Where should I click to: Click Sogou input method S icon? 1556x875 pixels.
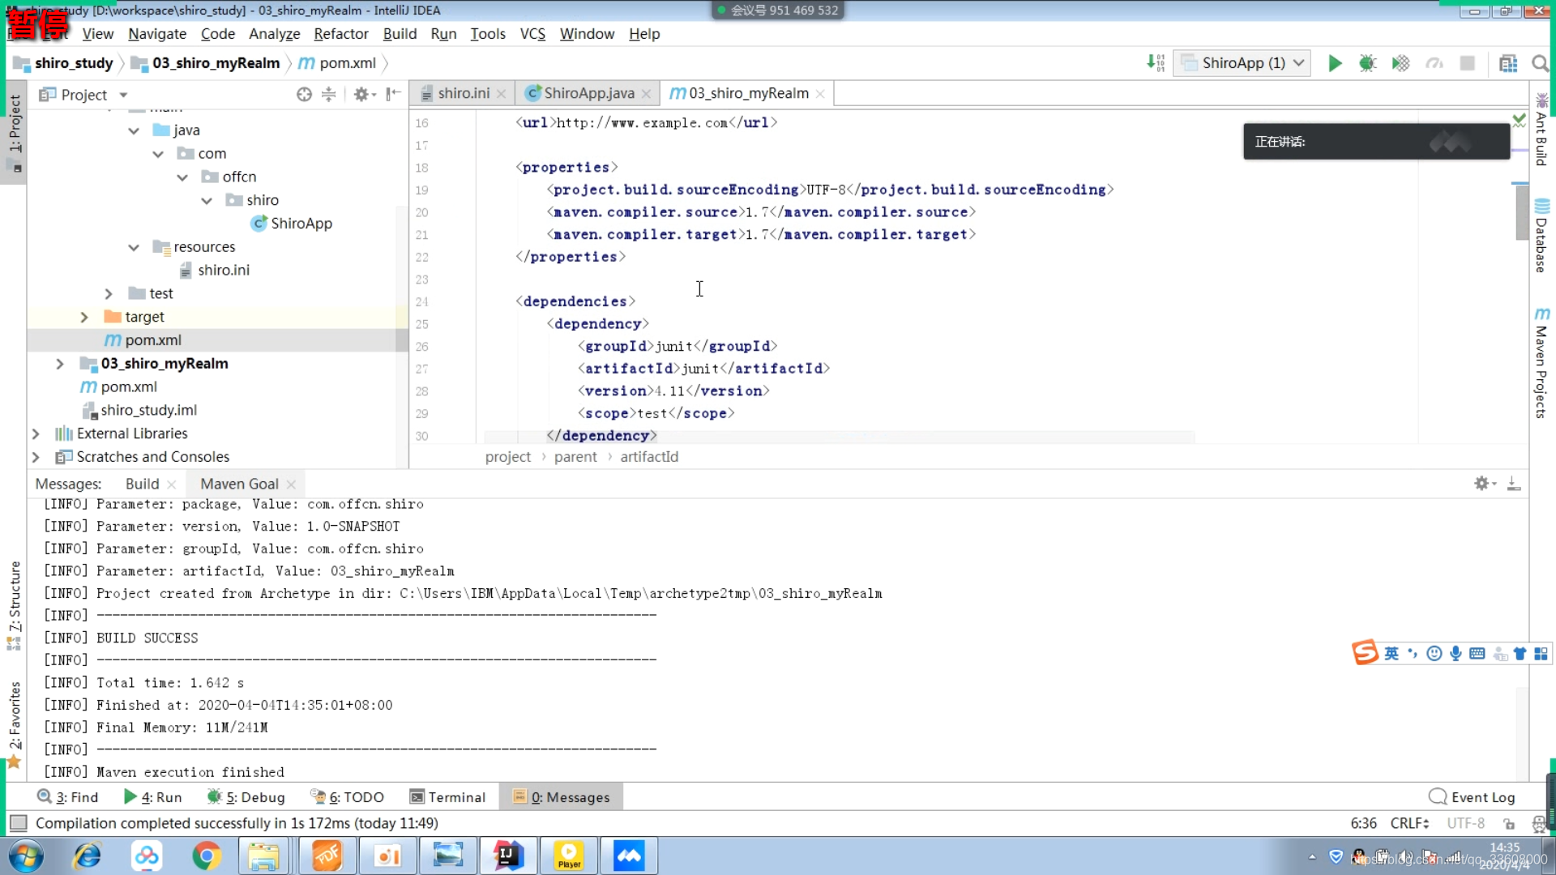click(x=1365, y=653)
